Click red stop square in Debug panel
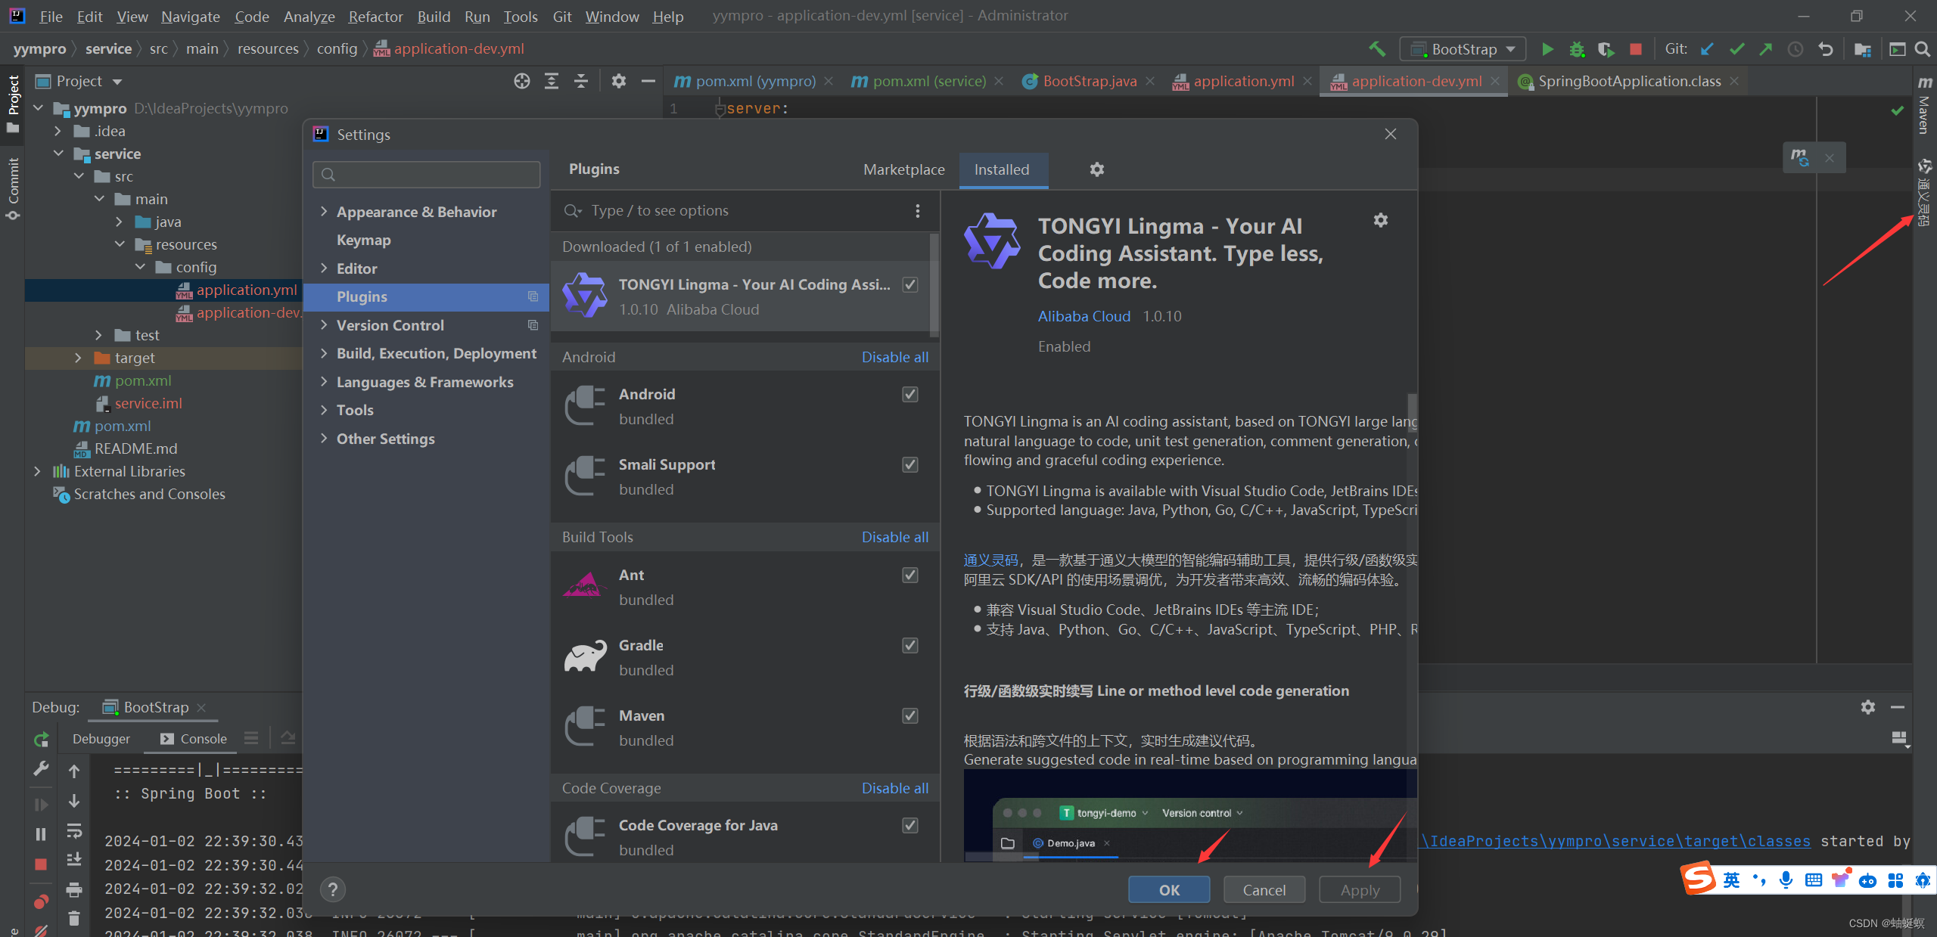The height and width of the screenshot is (937, 1937). click(41, 864)
